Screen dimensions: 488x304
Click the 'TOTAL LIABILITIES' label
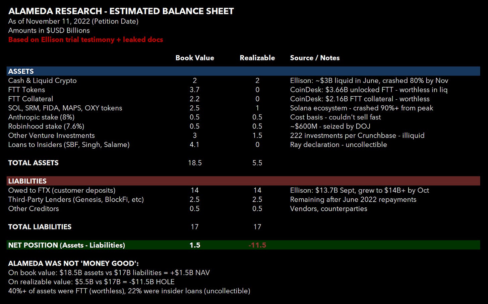(40, 227)
